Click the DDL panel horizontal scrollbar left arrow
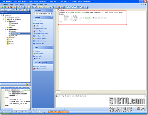148x115 pixels. click(x=2, y=109)
